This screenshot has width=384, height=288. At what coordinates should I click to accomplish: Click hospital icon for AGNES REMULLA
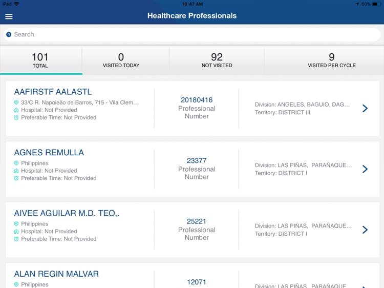point(16,171)
